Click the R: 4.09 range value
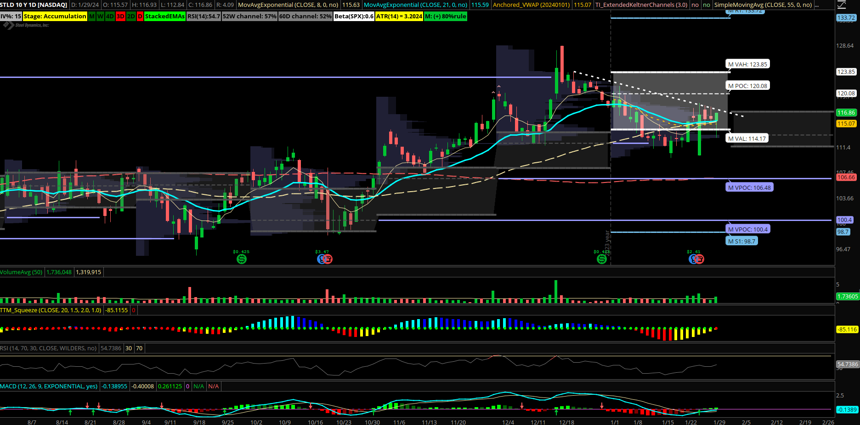Screen dimensions: 860x425 225,5
